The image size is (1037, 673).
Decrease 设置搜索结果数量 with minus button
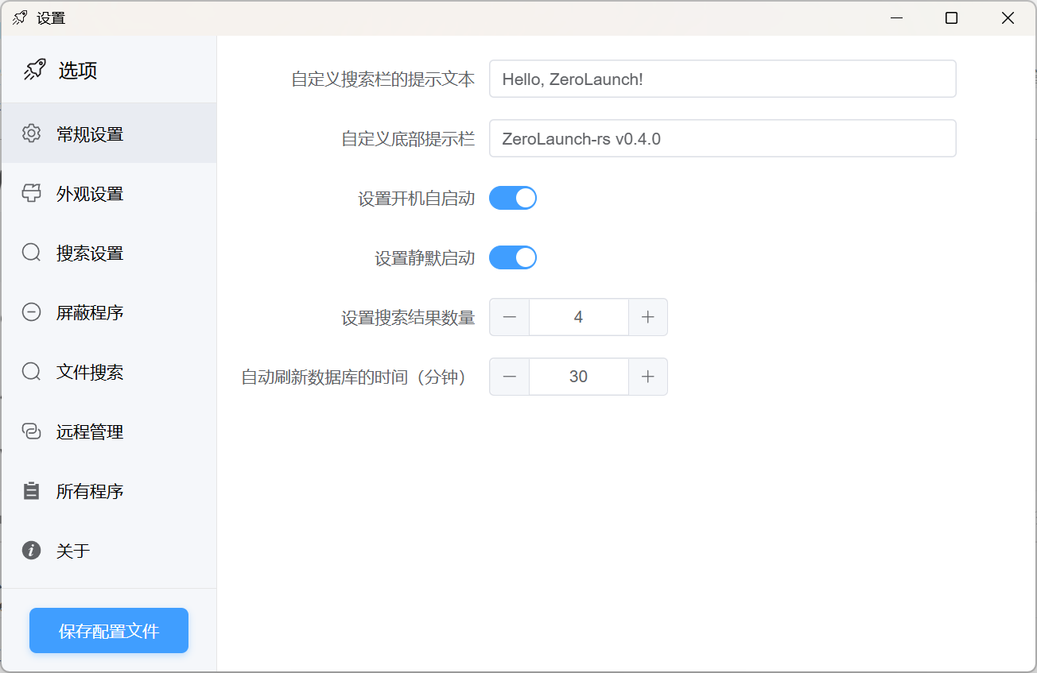510,317
